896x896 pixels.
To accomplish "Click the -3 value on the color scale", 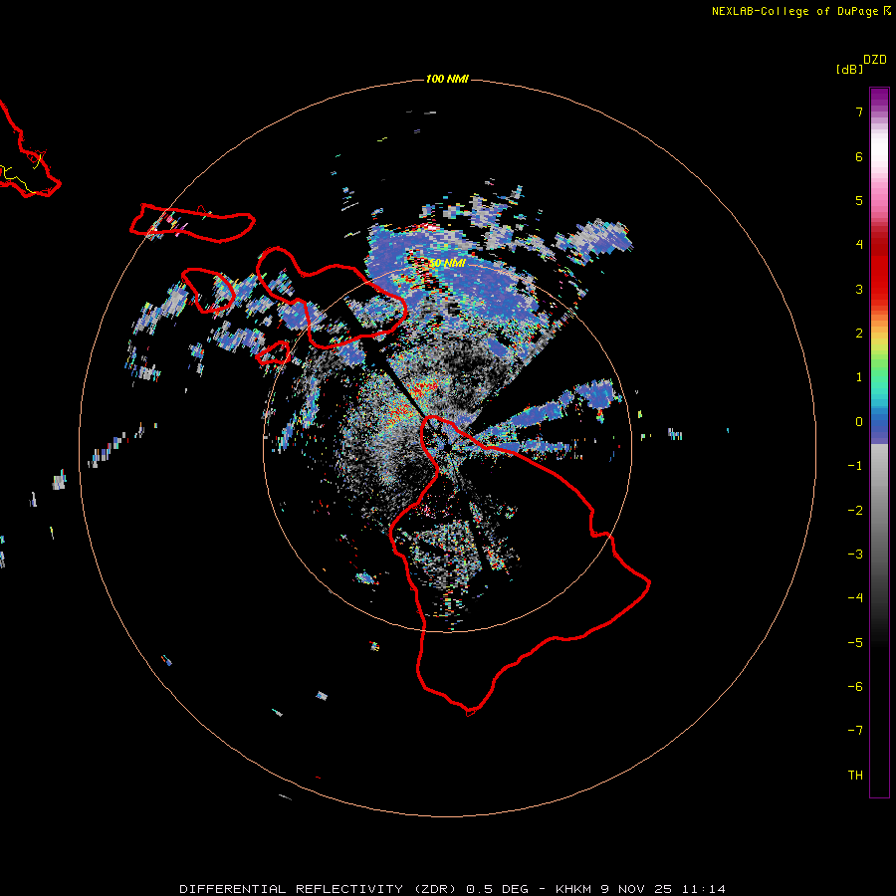I will click(x=855, y=555).
